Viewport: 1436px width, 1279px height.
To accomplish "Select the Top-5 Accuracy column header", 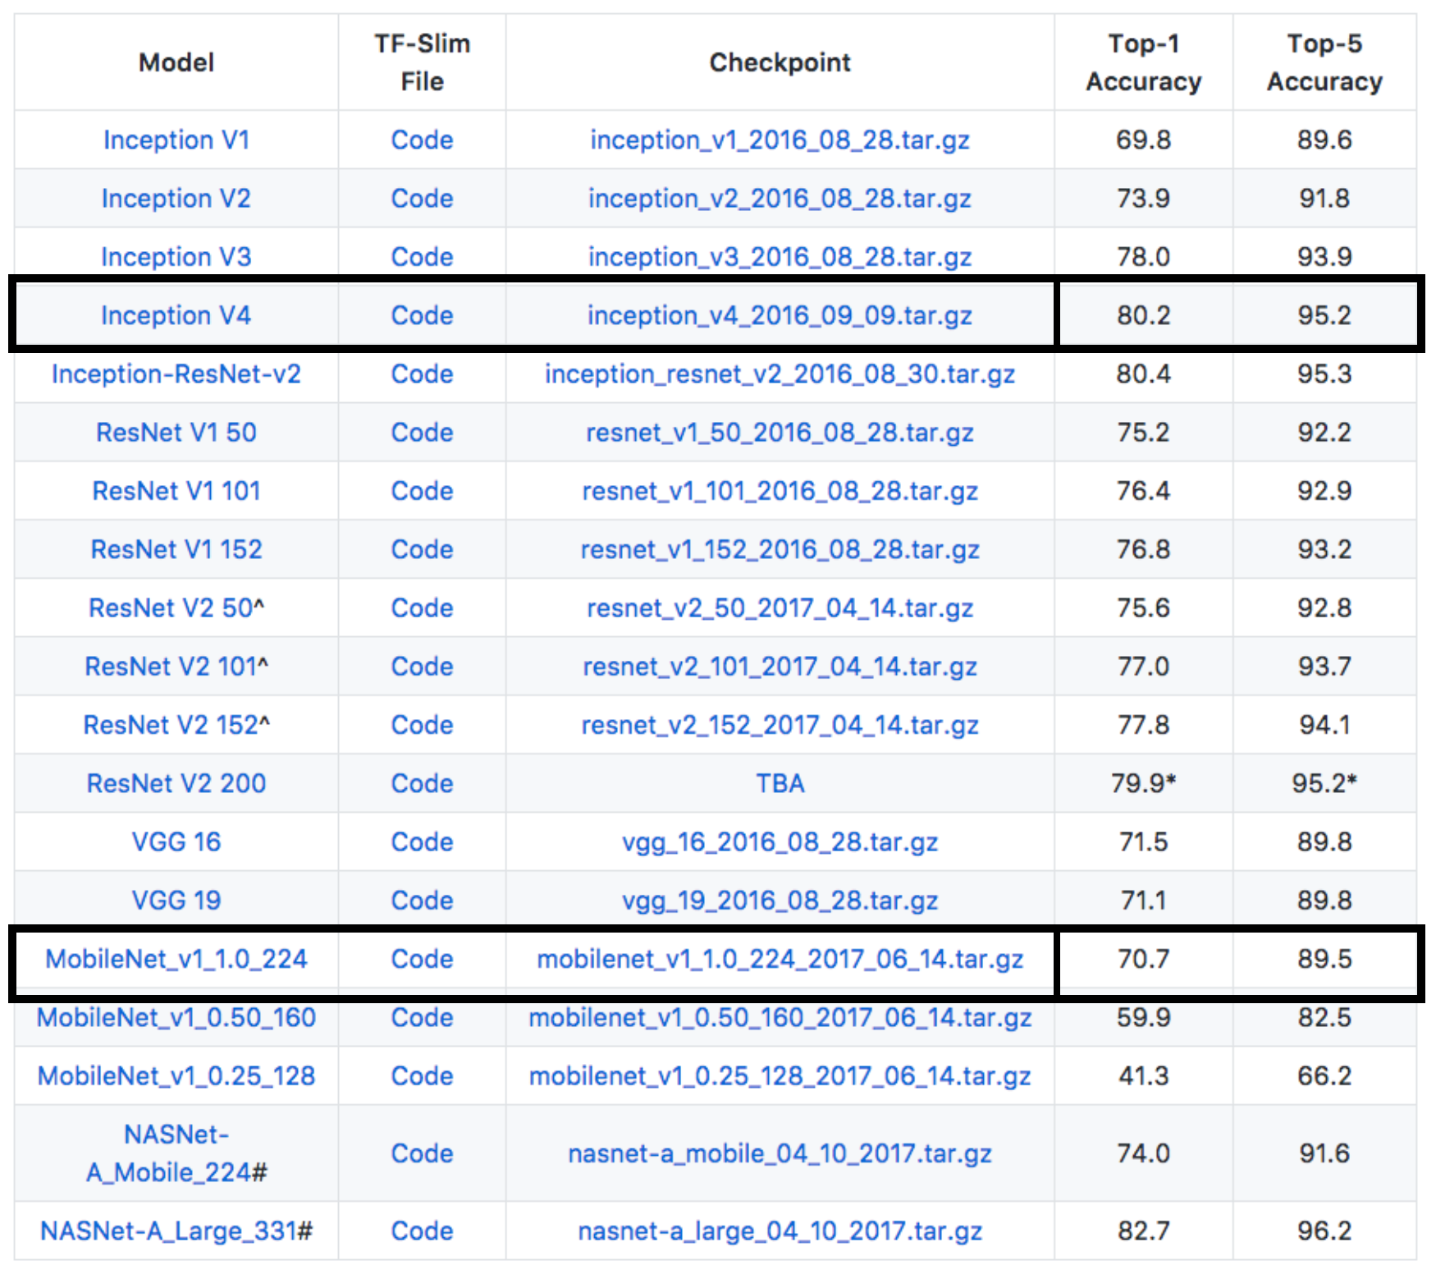I will [1324, 62].
